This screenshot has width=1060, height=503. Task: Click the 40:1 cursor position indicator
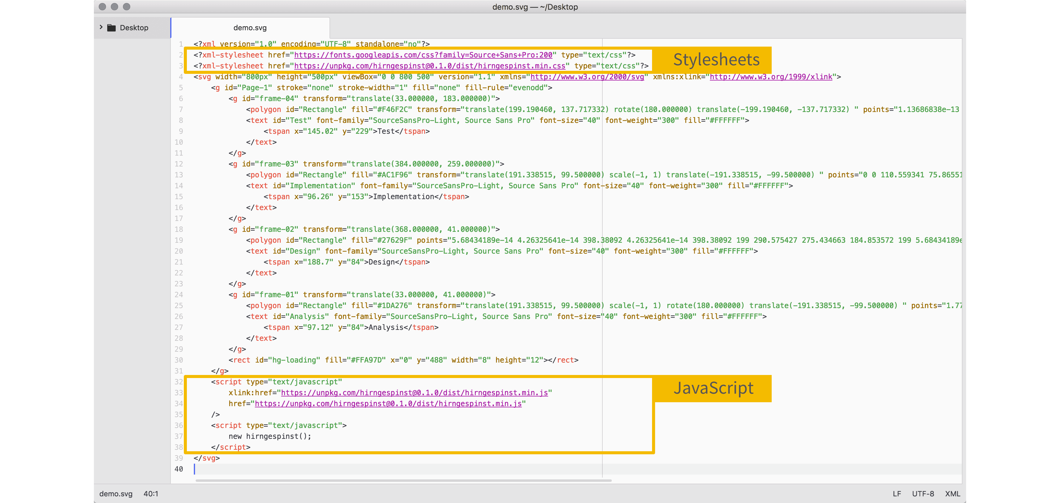pyautogui.click(x=151, y=494)
